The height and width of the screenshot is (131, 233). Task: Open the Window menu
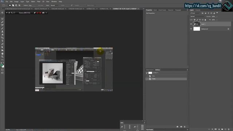[54, 1]
